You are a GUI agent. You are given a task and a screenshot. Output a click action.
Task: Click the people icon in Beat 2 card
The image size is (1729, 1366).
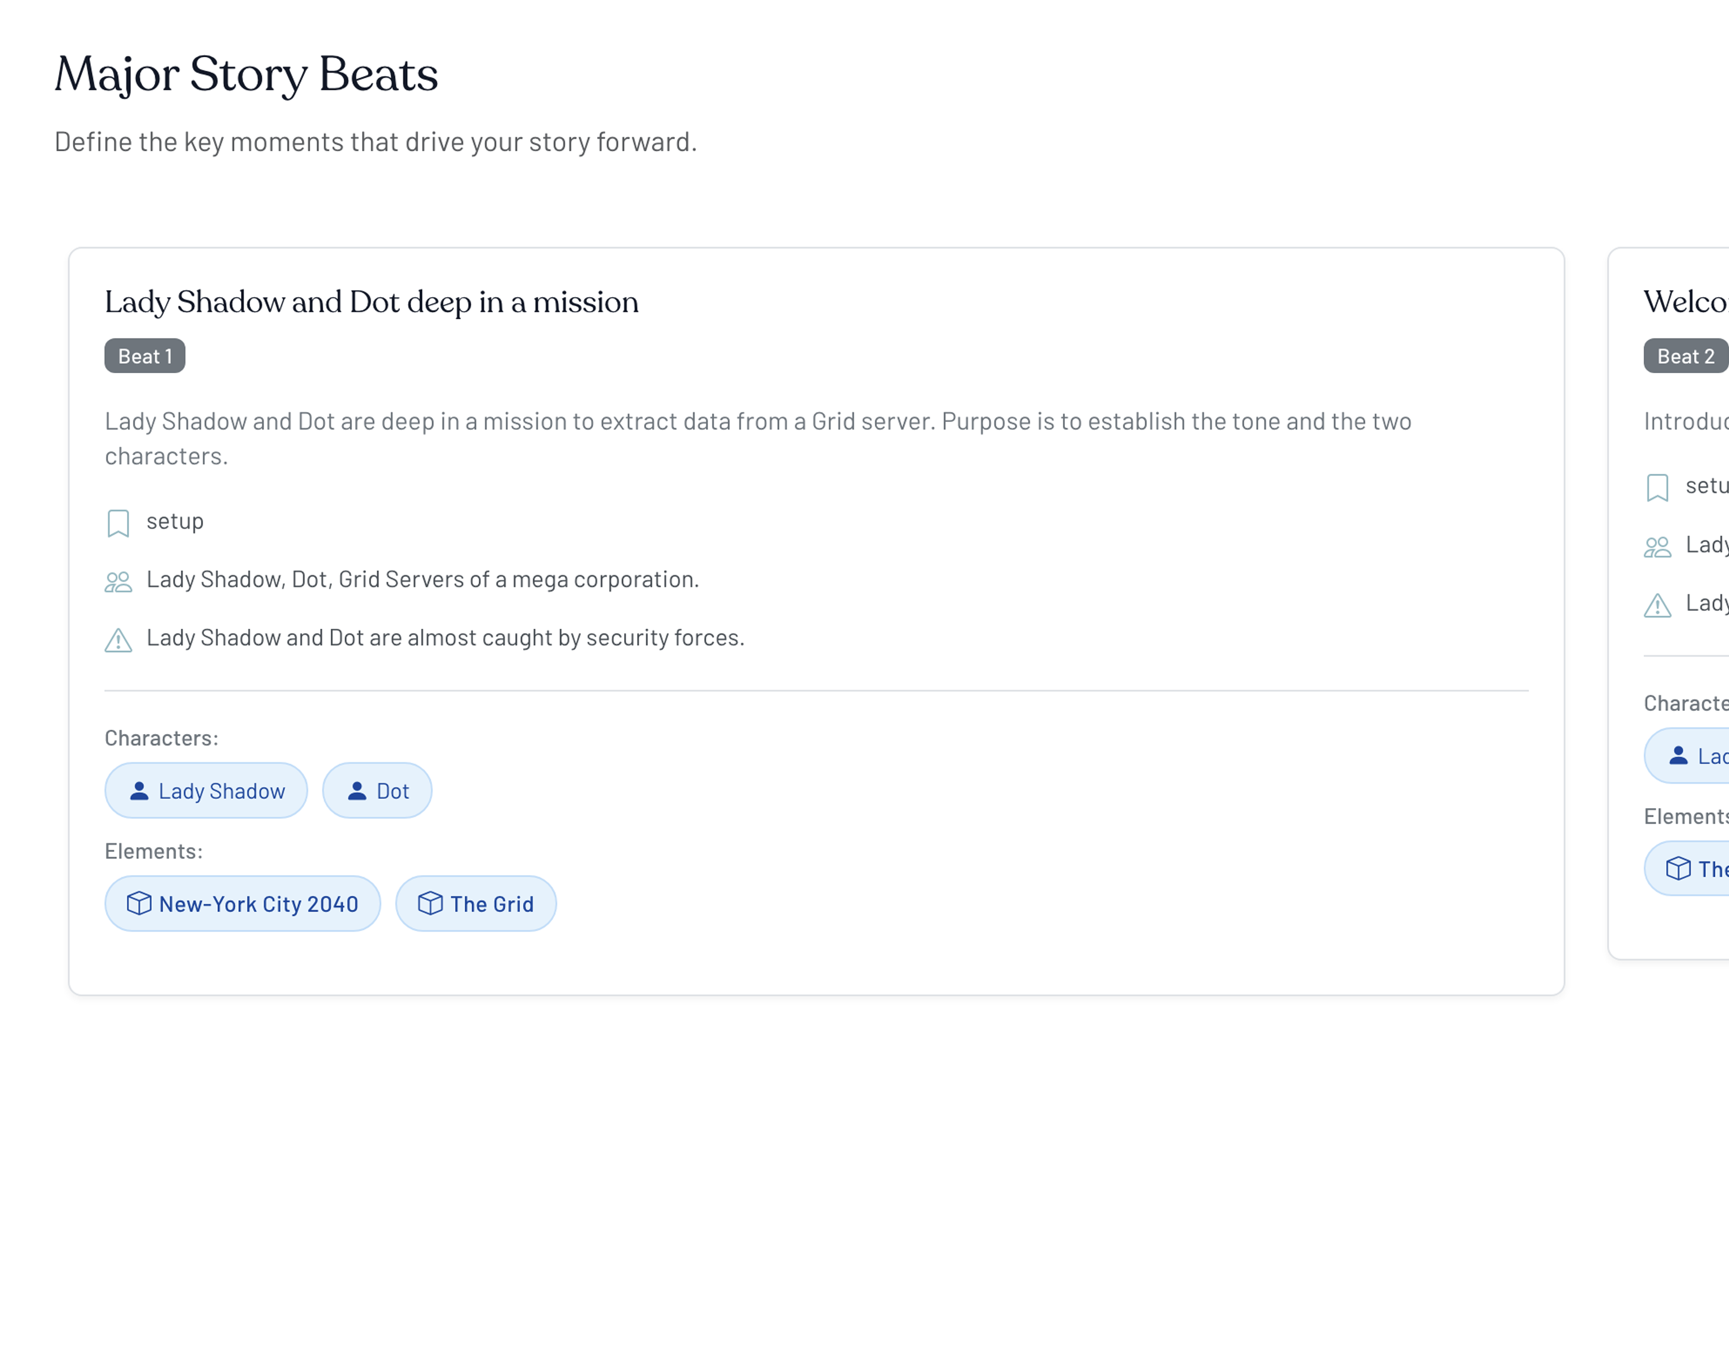[x=1657, y=547]
